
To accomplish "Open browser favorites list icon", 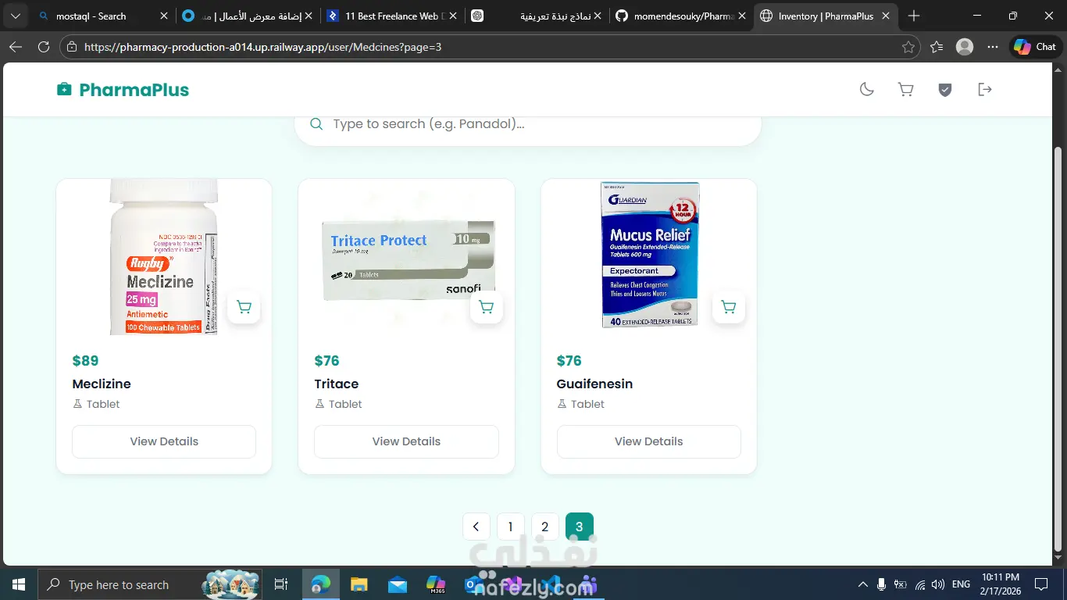I will [937, 47].
